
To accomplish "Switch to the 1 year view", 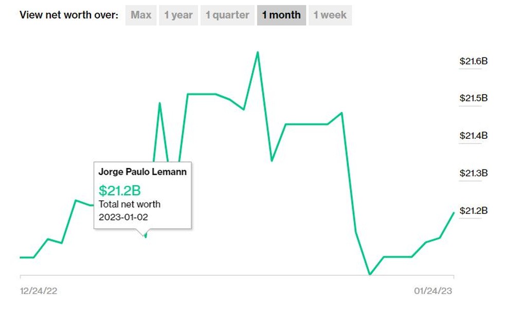I will pyautogui.click(x=178, y=15).
